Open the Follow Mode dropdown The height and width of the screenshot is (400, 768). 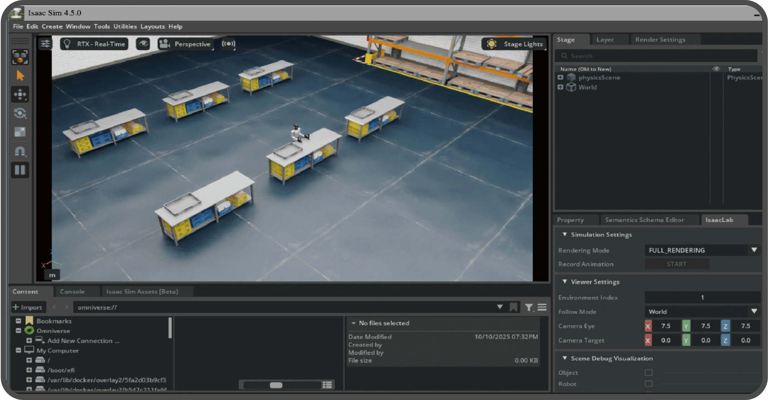click(702, 312)
